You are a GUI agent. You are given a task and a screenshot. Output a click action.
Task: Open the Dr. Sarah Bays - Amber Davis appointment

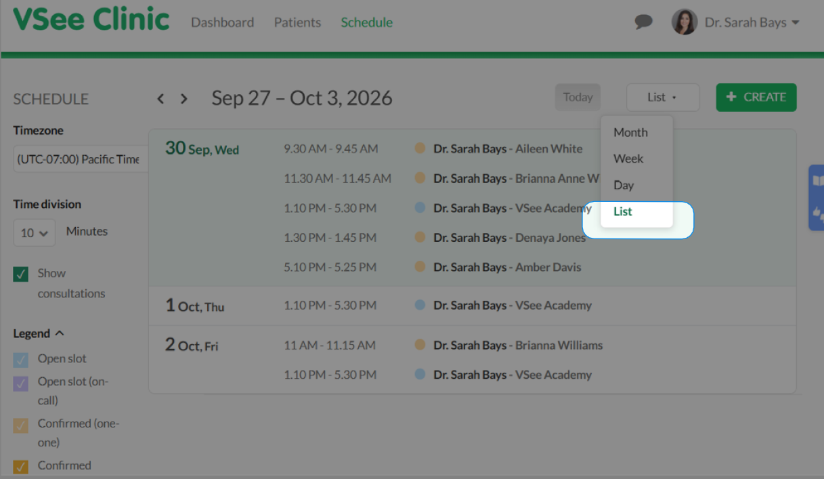[507, 267]
